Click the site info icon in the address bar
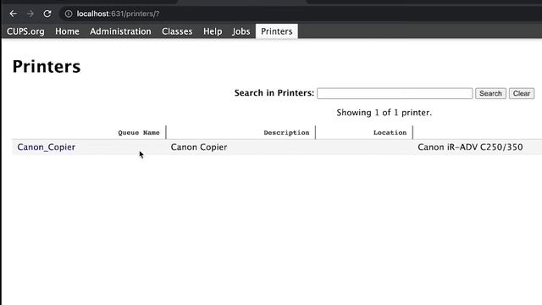This screenshot has width=542, height=305. click(x=69, y=14)
